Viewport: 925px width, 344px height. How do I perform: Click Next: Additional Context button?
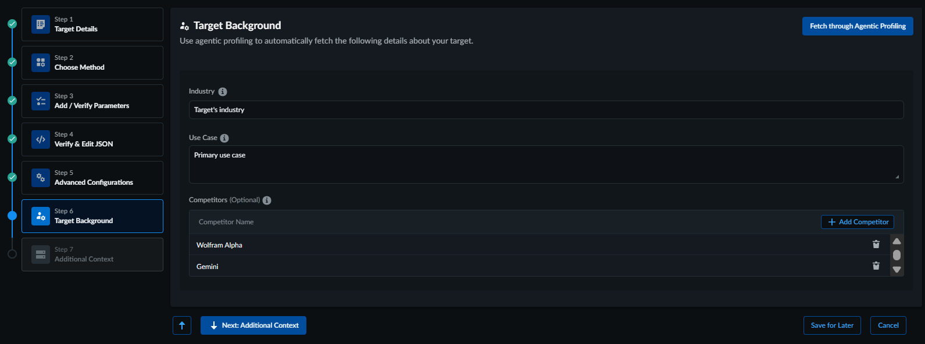(x=253, y=325)
